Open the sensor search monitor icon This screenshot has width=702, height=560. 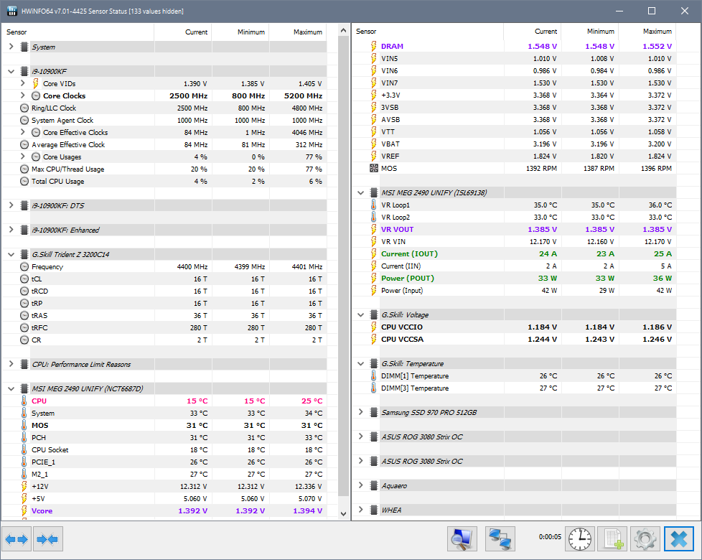tap(462, 539)
